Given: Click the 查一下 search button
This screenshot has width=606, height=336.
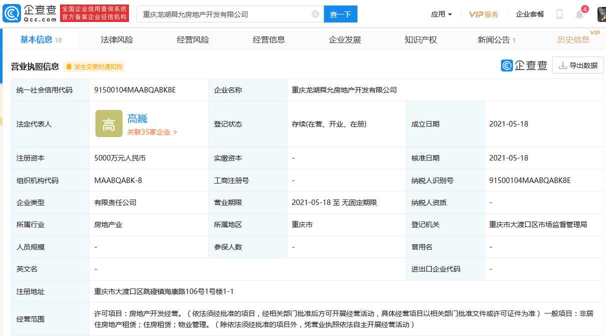Looking at the screenshot, I should coord(340,14).
